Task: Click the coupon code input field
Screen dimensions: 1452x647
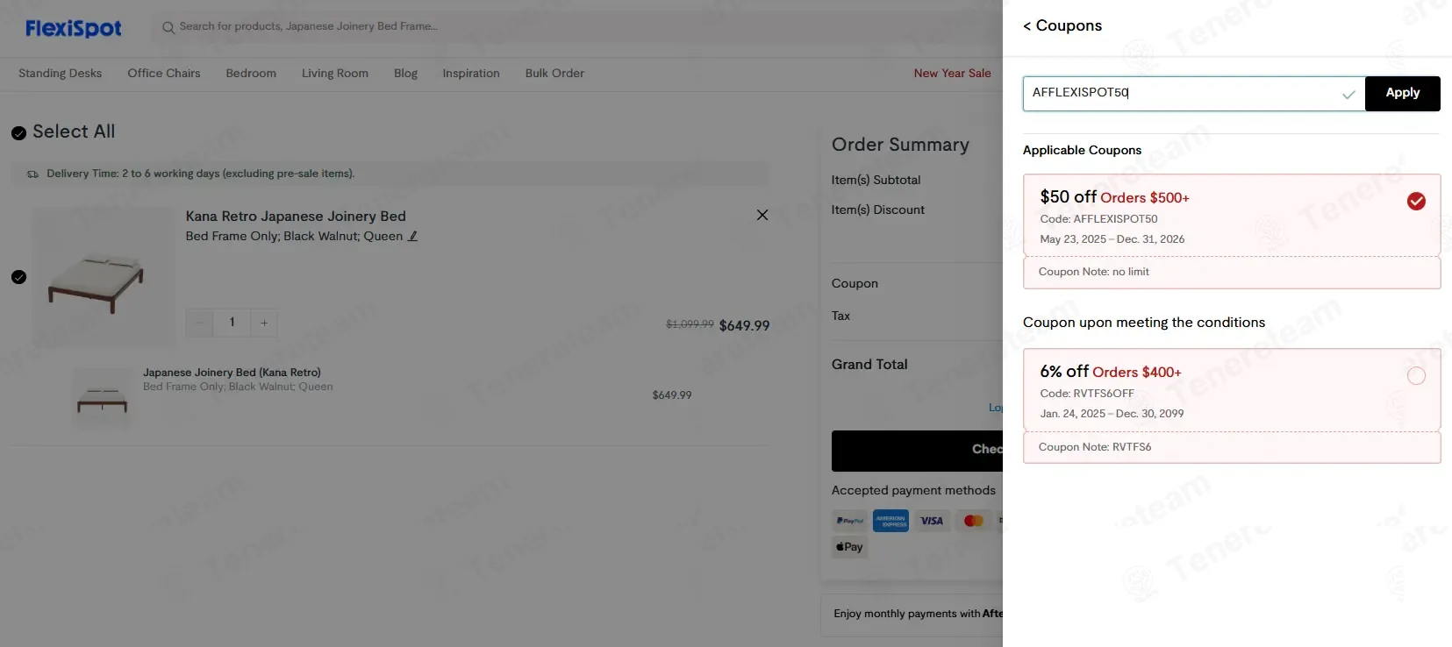Action: [1193, 93]
